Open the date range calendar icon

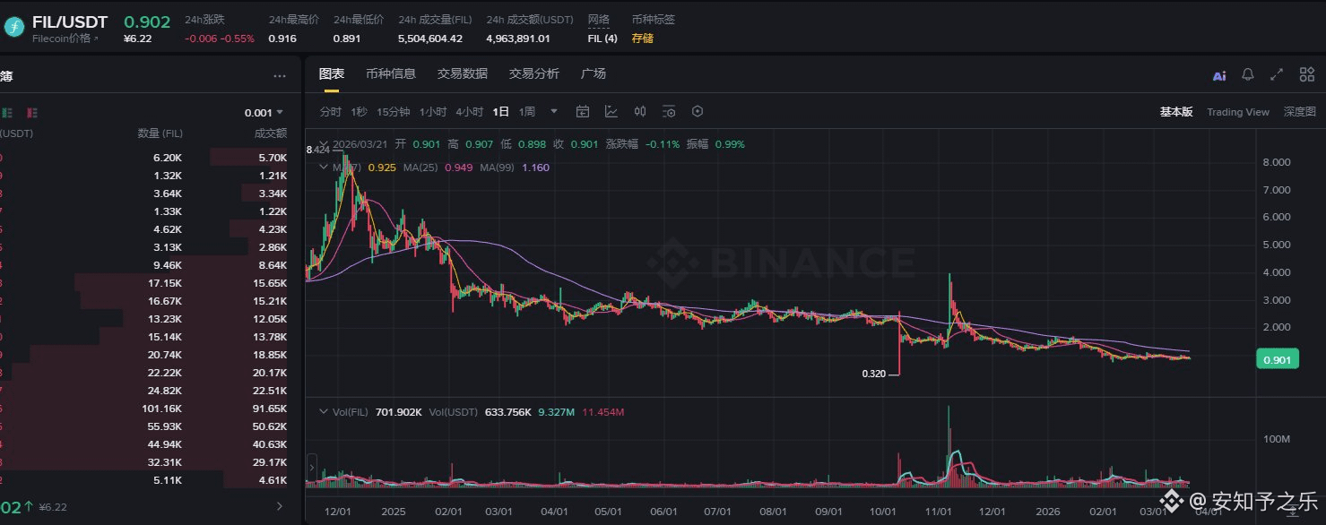click(x=583, y=112)
